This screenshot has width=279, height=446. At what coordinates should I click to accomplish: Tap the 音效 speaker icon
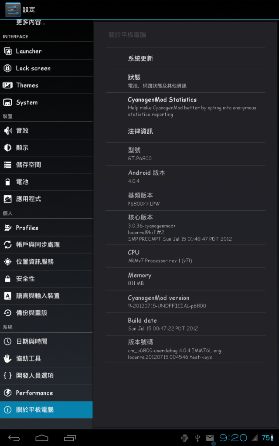click(8, 131)
